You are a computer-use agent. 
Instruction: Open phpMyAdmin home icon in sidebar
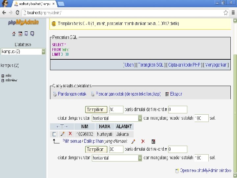click(x=14, y=34)
